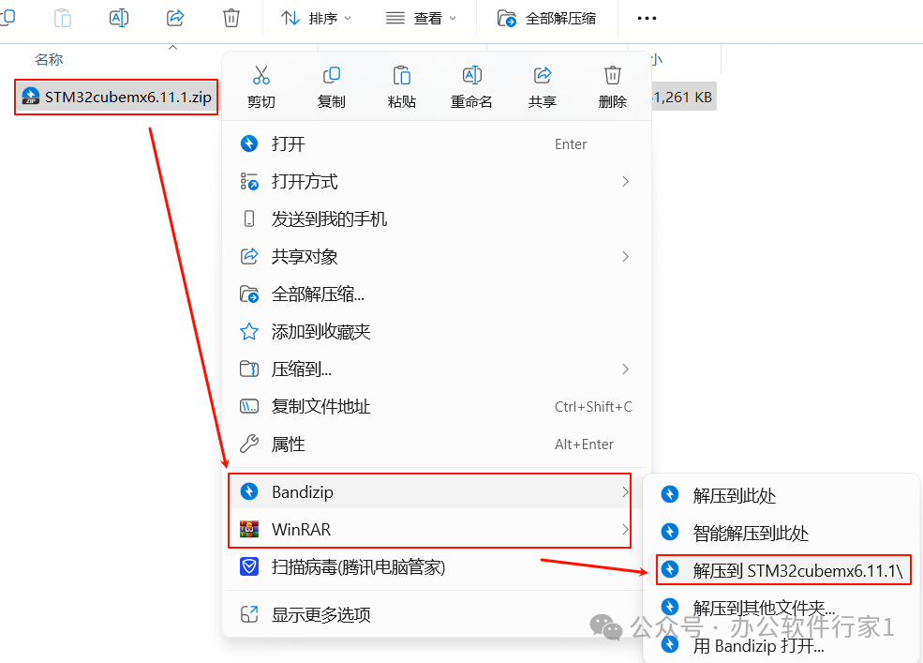Click the toolbar trash delete icon
The image size is (923, 663).
(x=231, y=18)
